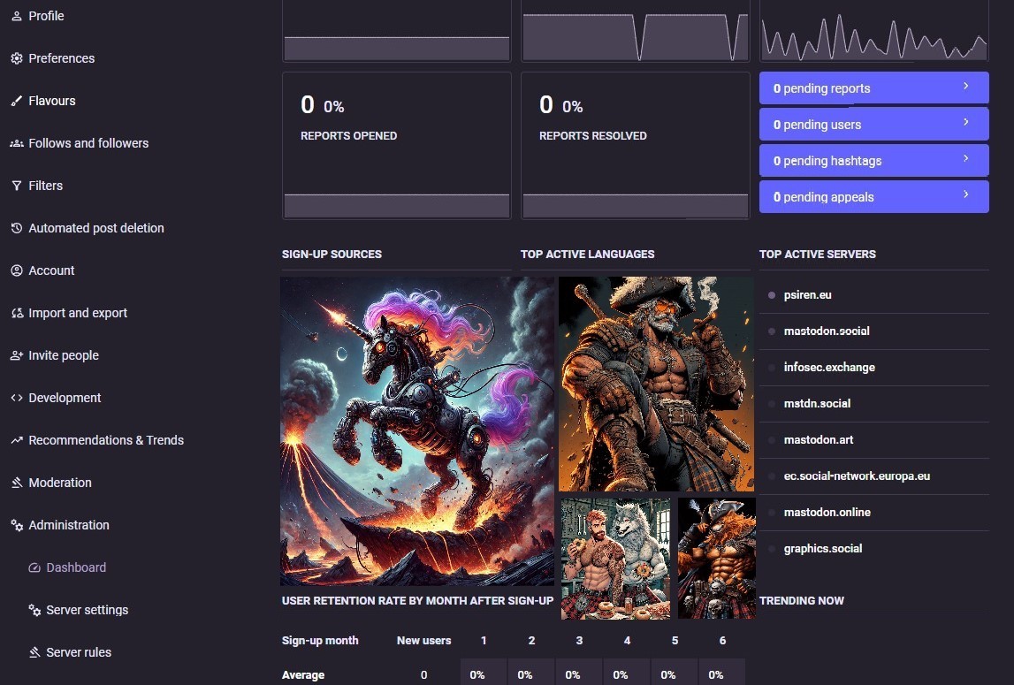Click mastodon.art server entry
1014x685 pixels.
pyautogui.click(x=818, y=440)
